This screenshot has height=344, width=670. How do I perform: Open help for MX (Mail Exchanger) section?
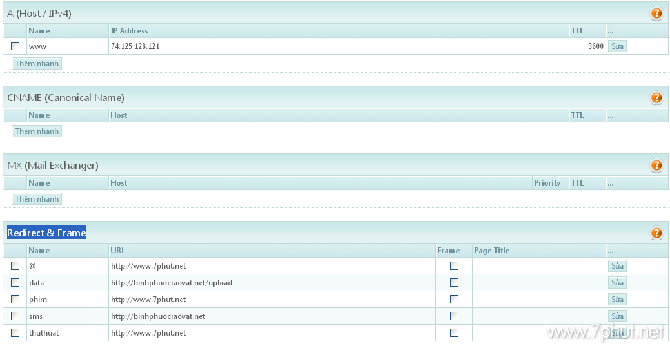point(656,165)
